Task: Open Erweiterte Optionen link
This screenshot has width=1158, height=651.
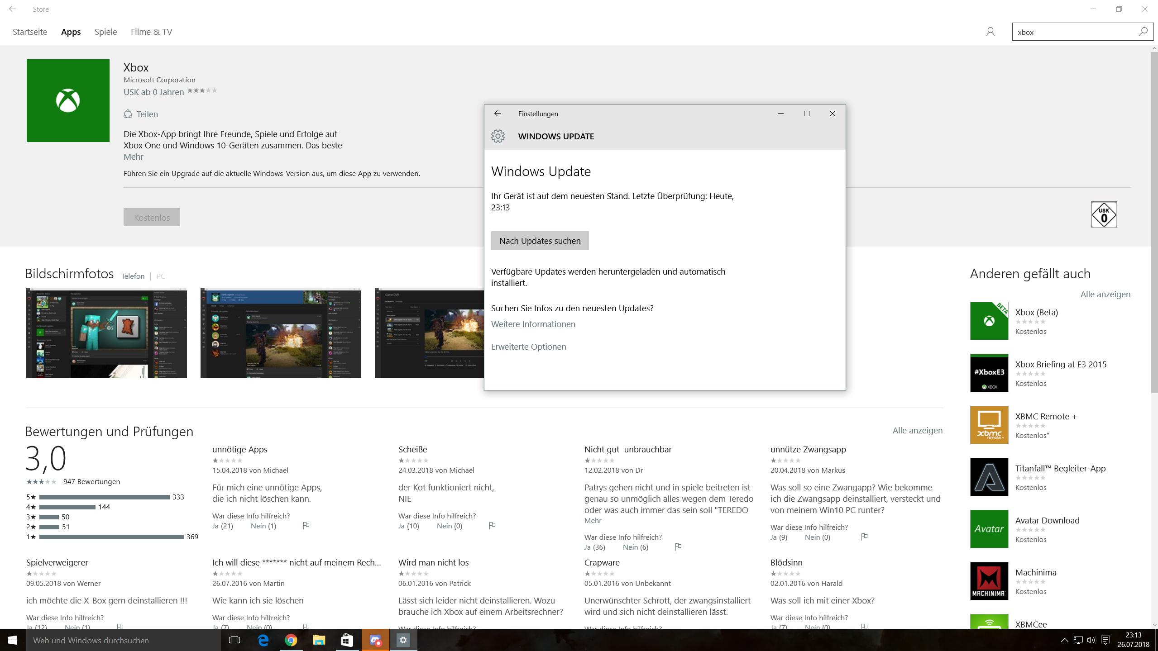Action: (528, 347)
